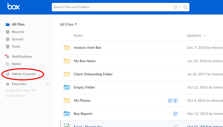Screen dimensions: 223x127
Task: Click the Notifications bell icon
Action: click(7, 56)
